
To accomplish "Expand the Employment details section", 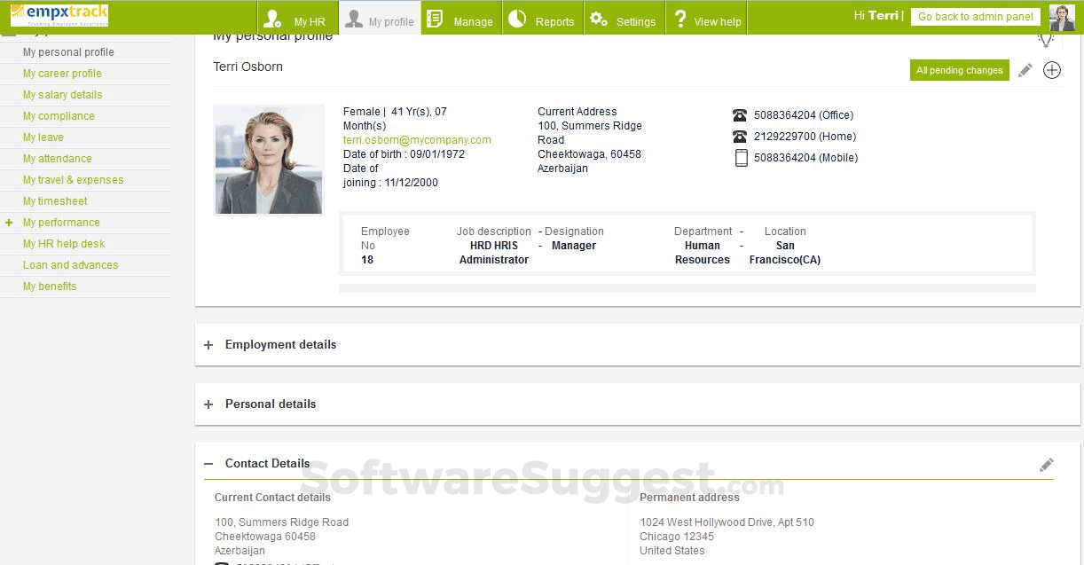I will coord(208,345).
